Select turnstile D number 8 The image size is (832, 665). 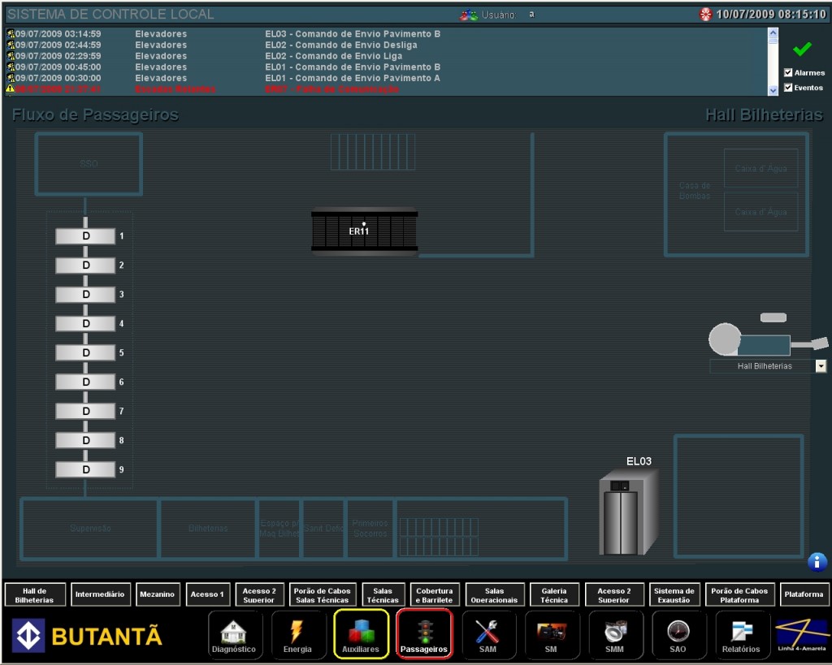[85, 440]
